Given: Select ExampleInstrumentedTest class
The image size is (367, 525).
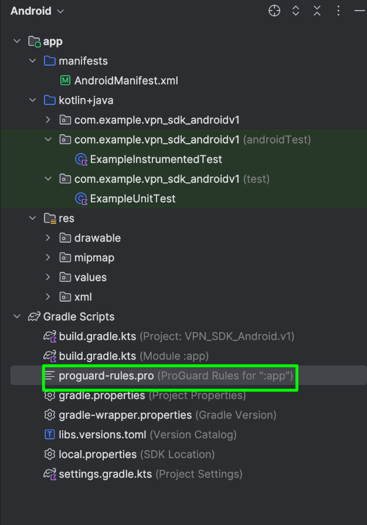Looking at the screenshot, I should (155, 159).
